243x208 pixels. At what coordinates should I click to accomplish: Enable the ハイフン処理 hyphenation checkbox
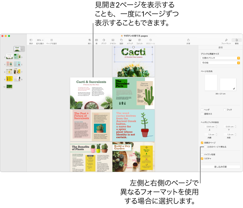tap(202, 155)
